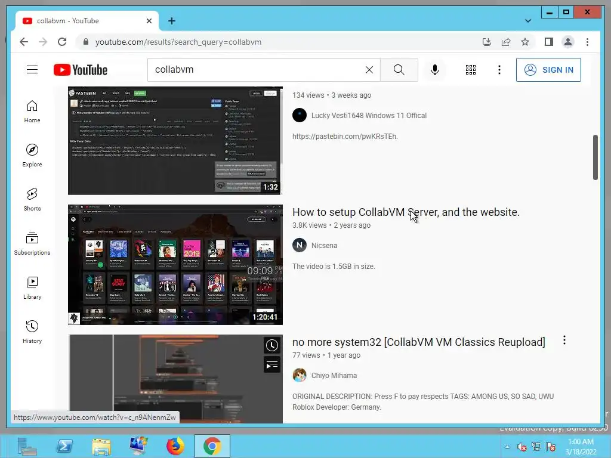
Task: Click the Chrome taskbar button
Action: coord(212,446)
